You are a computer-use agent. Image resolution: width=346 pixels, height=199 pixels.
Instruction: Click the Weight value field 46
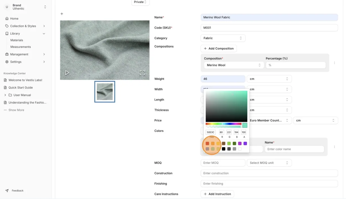point(223,79)
